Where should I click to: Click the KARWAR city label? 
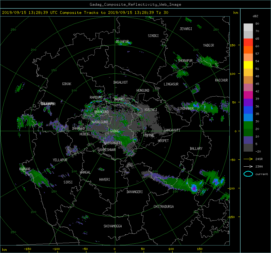(x=25, y=169)
